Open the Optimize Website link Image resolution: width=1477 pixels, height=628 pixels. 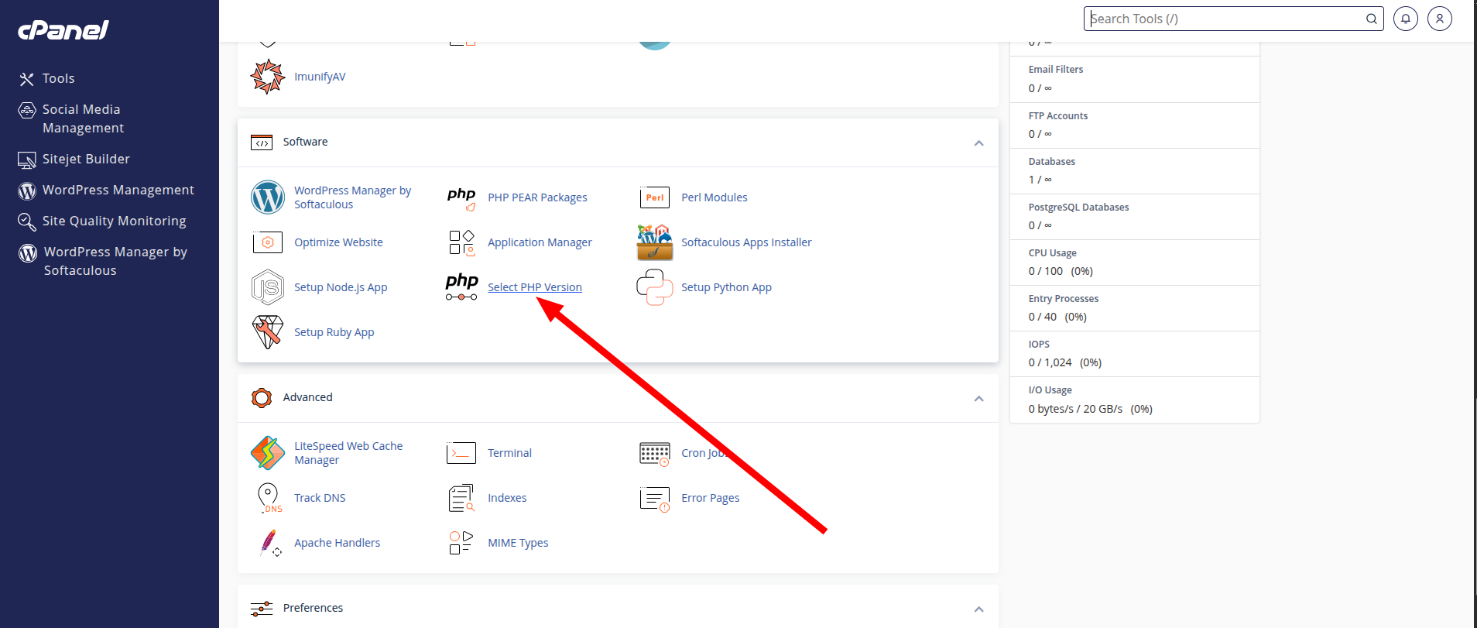(338, 242)
